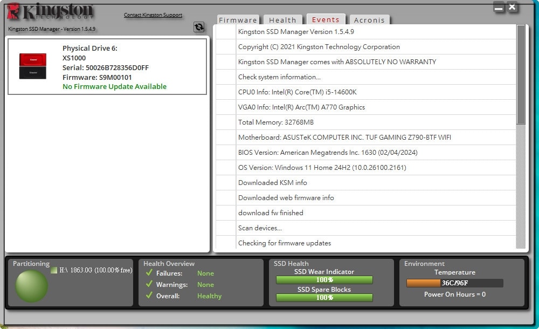Select the Copyright 2021 Kingston row

366,46
